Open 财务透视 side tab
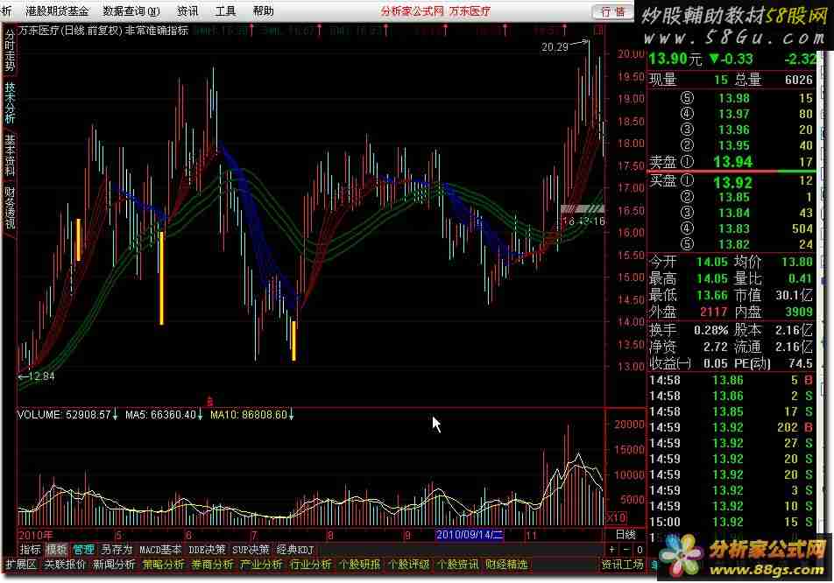 point(10,207)
